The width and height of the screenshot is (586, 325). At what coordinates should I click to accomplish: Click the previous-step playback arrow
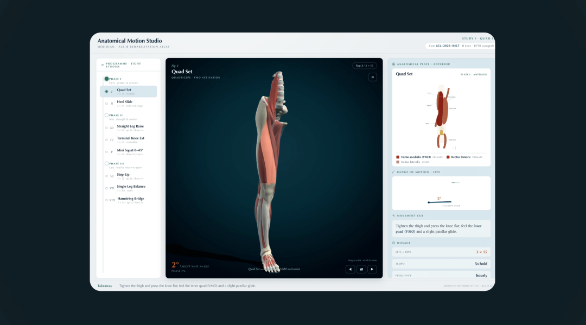350,269
